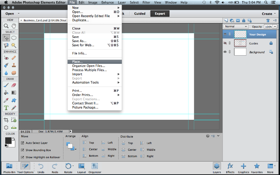Click the Opacity 100% input field

268,26
